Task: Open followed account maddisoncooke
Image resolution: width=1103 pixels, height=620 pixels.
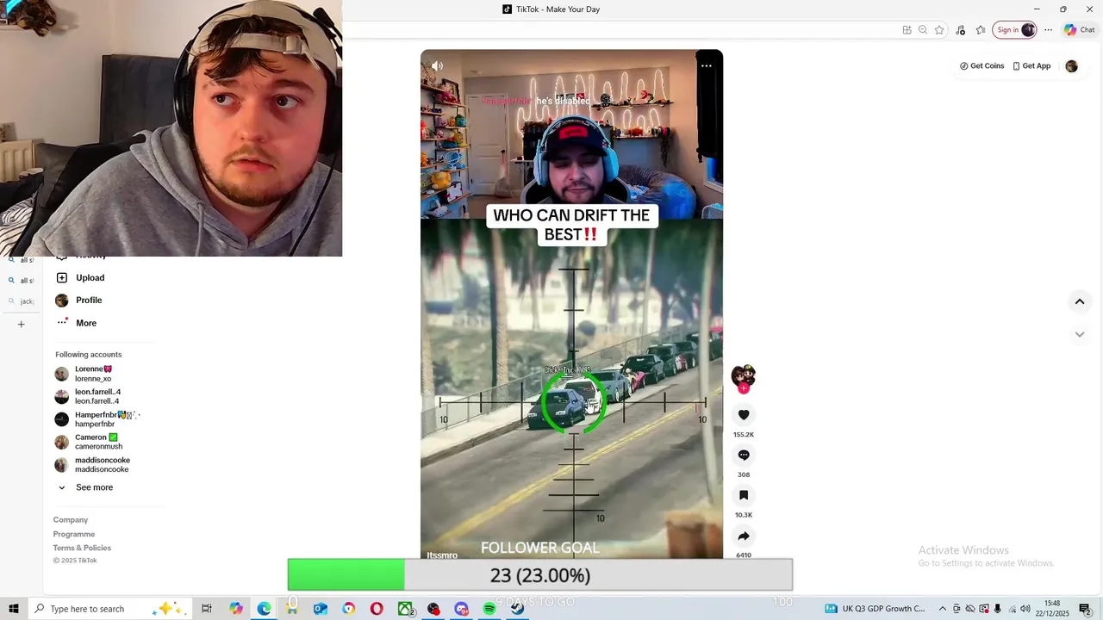Action: tap(92, 465)
